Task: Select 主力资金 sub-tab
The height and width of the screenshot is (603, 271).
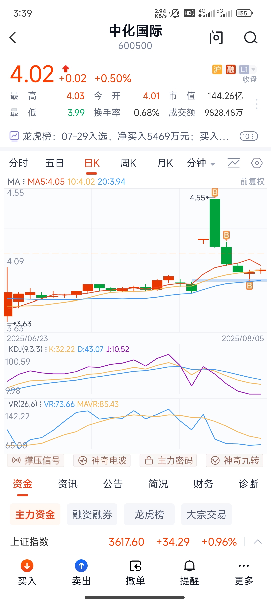Action: coord(35,514)
